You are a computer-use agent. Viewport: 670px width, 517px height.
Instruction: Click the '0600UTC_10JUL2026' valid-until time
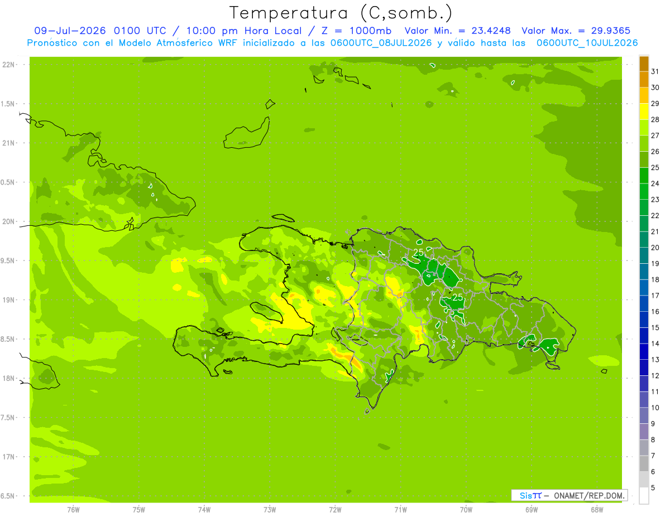(587, 43)
